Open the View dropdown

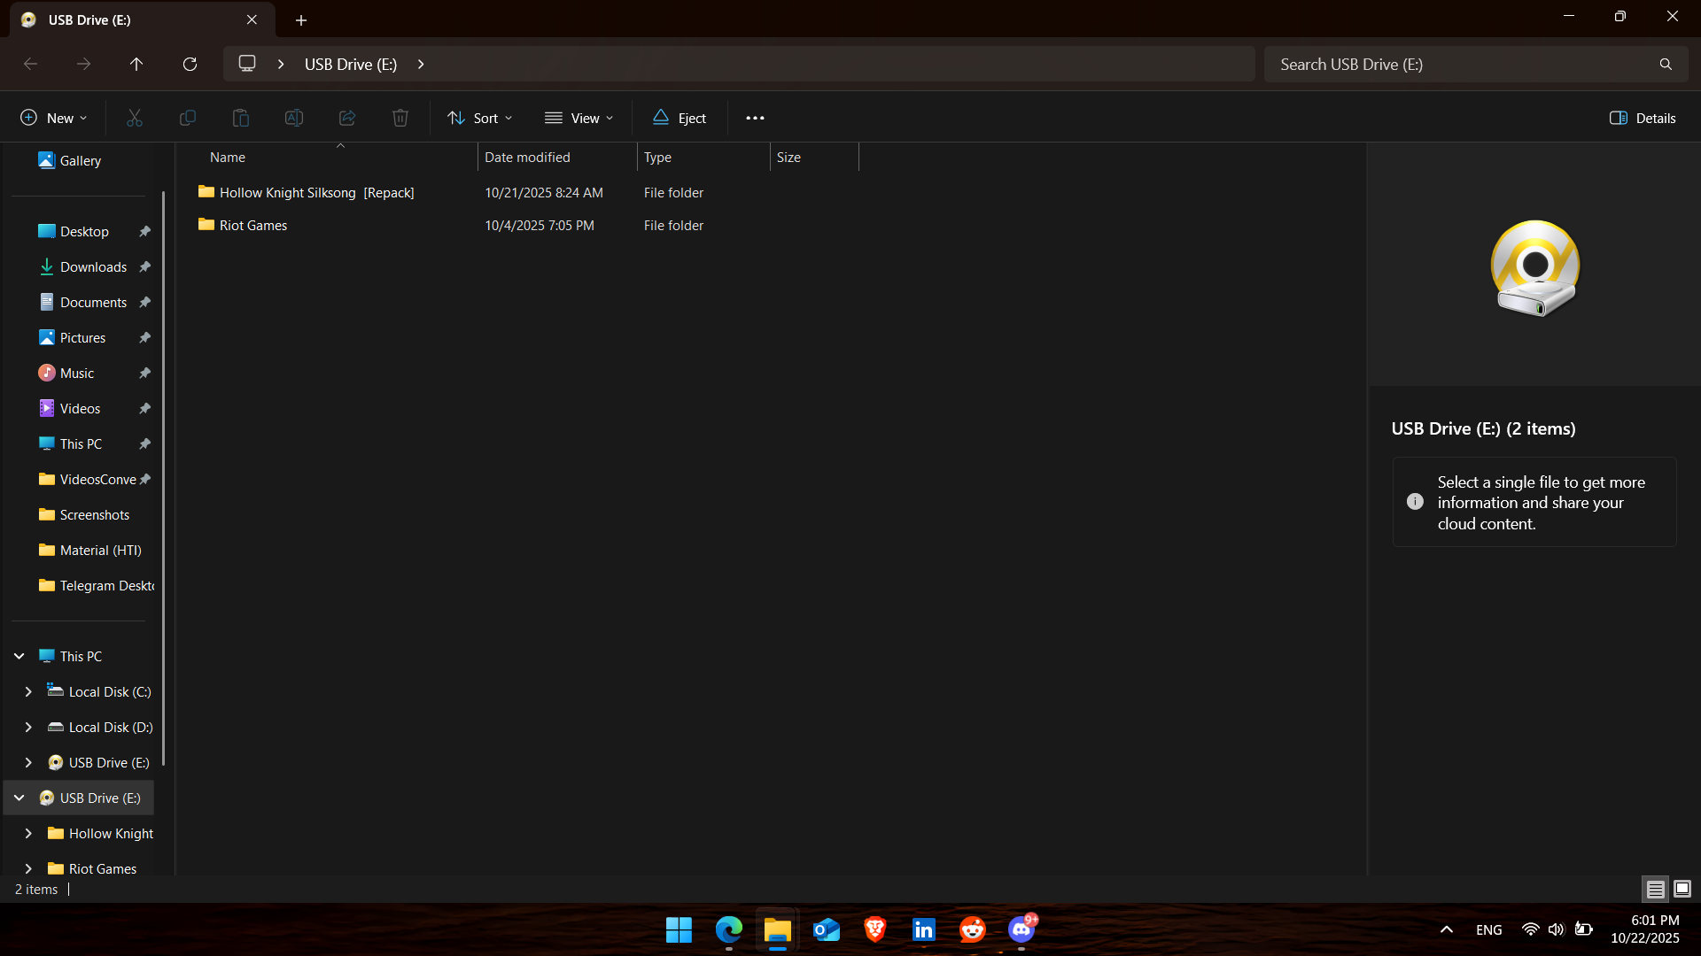tap(579, 118)
